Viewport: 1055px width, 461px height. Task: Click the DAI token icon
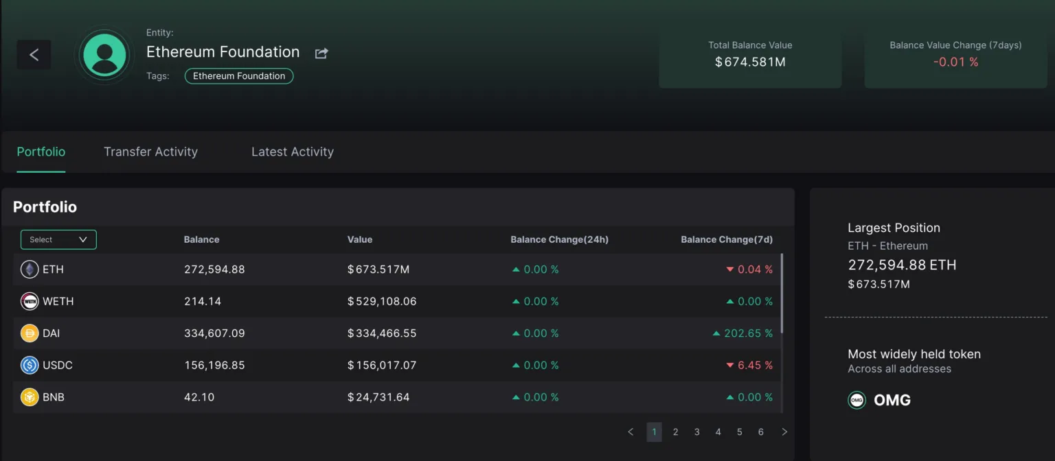click(30, 333)
